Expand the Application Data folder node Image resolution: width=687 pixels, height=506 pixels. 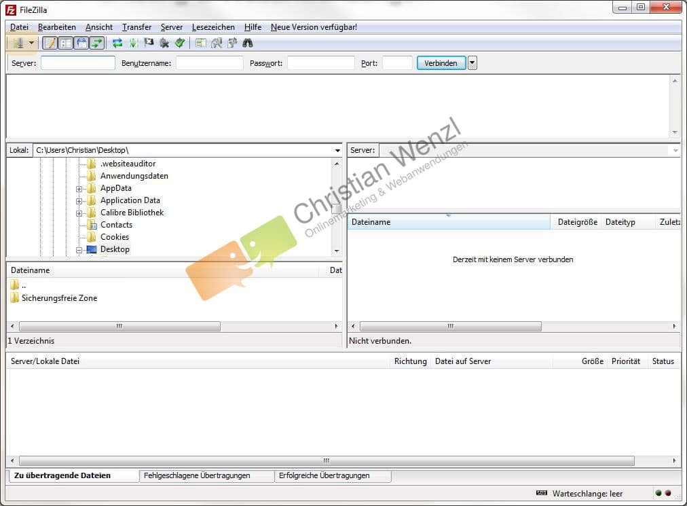79,201
